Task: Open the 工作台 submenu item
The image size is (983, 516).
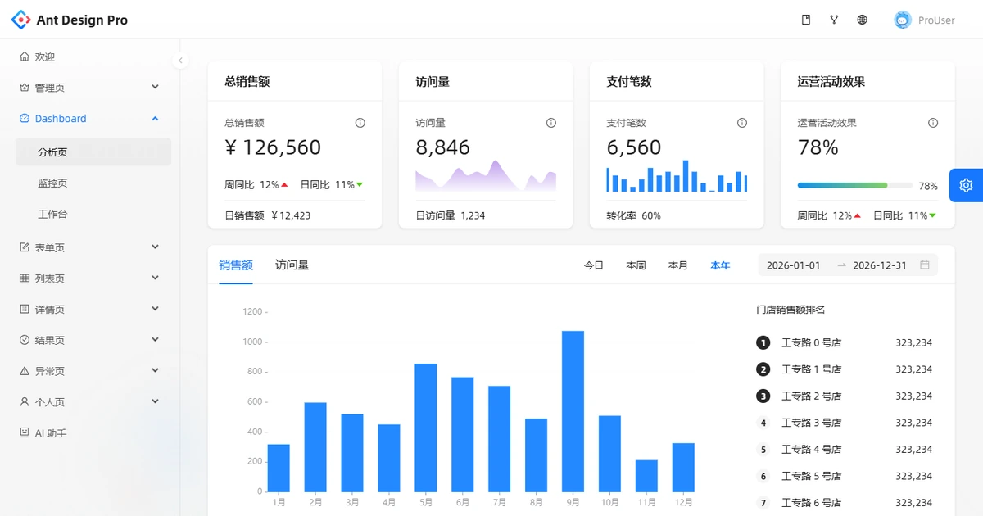Action: 93,214
